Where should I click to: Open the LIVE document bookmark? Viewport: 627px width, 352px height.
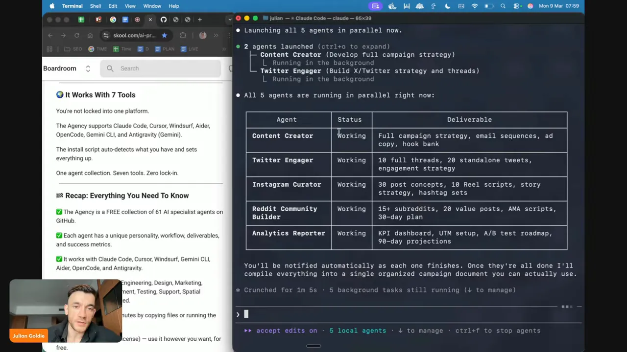(x=189, y=49)
